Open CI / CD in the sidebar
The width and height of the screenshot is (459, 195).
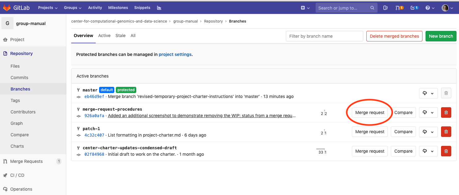(x=17, y=175)
